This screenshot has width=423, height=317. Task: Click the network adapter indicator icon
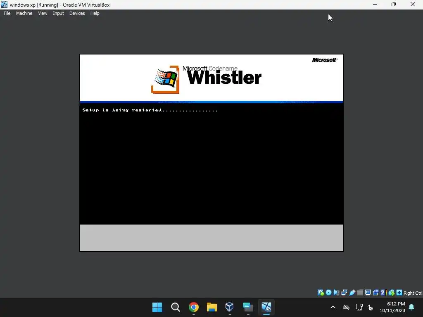click(x=344, y=293)
